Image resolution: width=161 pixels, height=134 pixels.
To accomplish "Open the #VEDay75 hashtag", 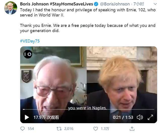I will click(30, 41).
